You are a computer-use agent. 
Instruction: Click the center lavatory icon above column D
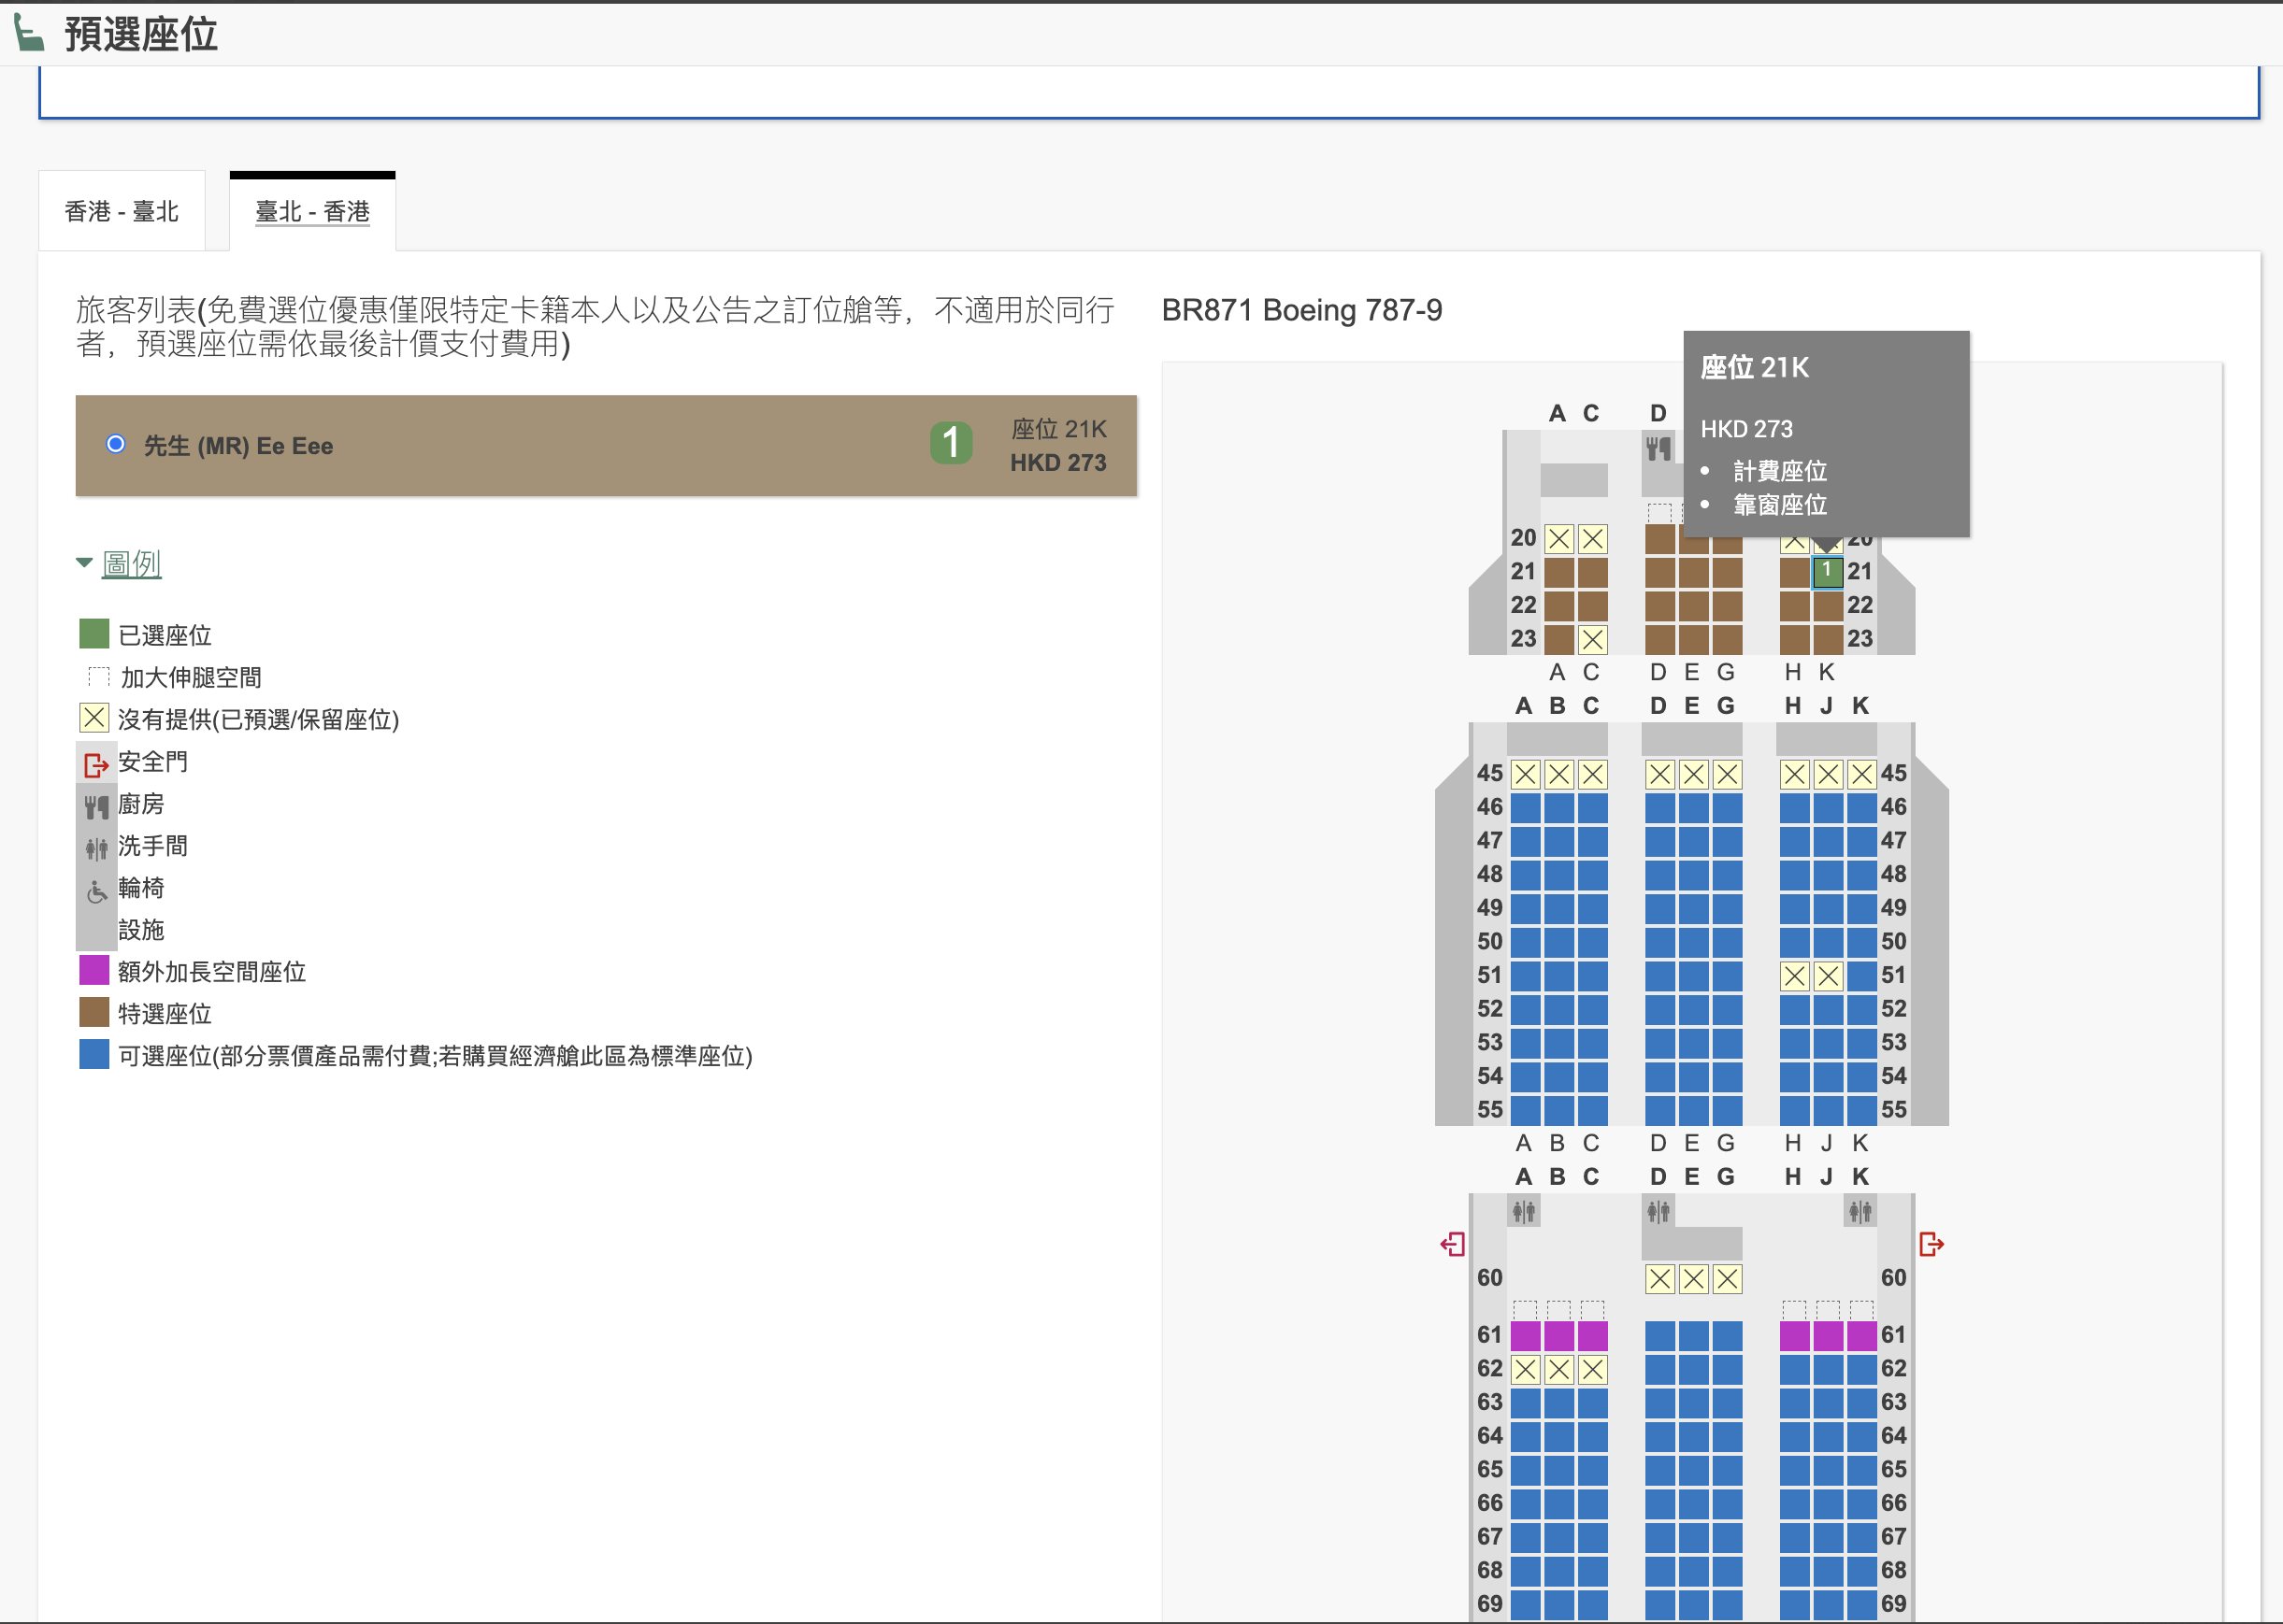point(1658,1212)
